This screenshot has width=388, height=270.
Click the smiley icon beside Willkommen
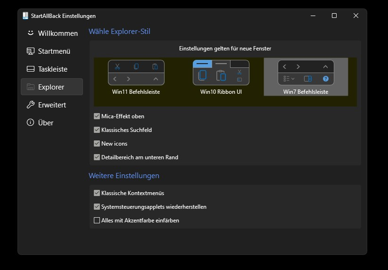(x=31, y=33)
